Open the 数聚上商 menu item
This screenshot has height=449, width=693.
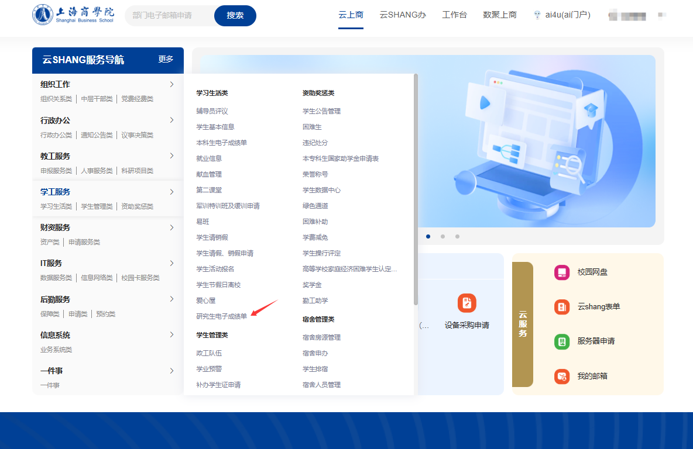click(x=500, y=15)
